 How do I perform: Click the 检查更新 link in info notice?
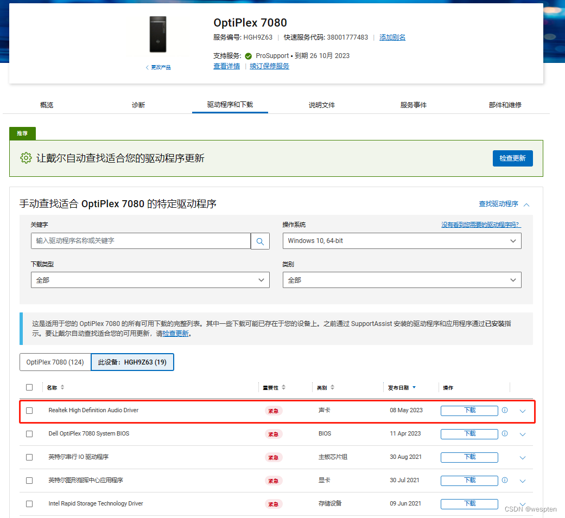pos(175,334)
